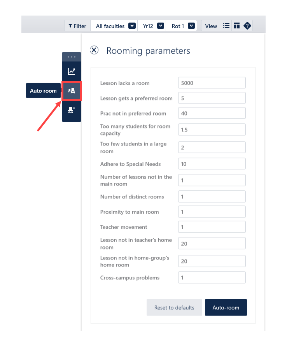Click the Filter button
287x351 pixels.
click(x=77, y=26)
